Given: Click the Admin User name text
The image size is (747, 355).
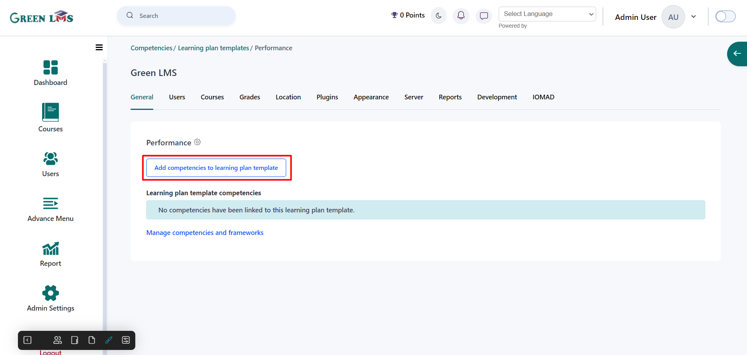Looking at the screenshot, I should tap(635, 17).
